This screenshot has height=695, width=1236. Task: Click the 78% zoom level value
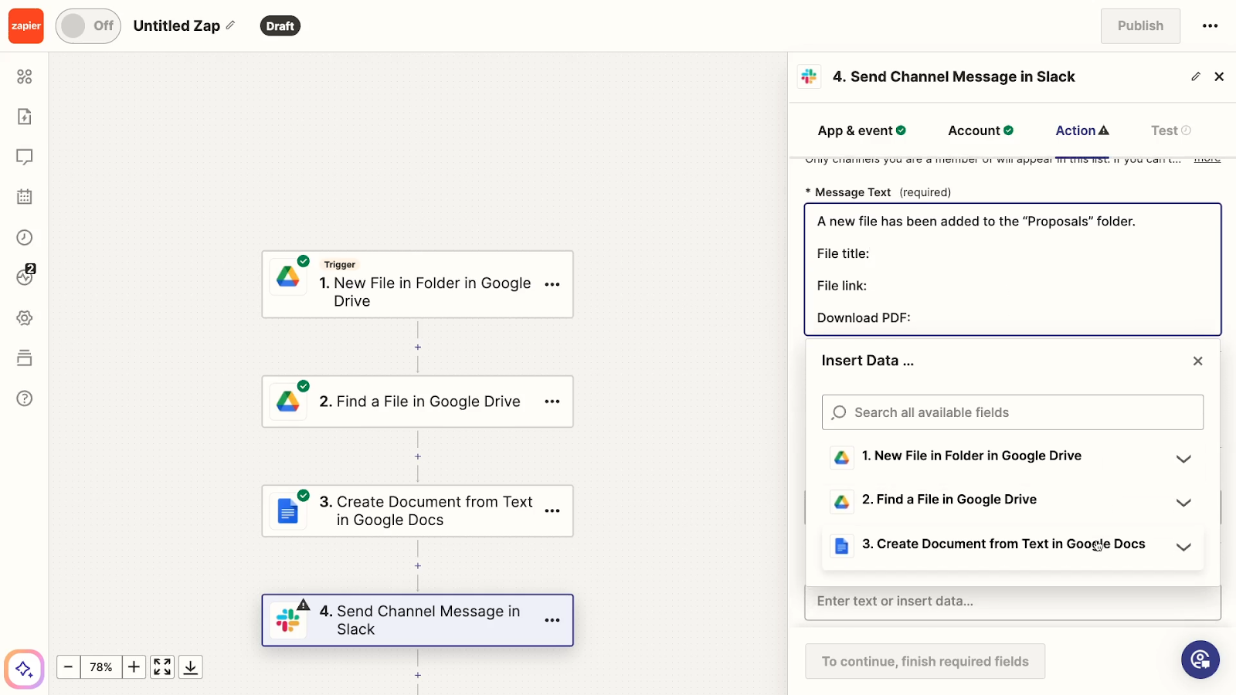pyautogui.click(x=101, y=666)
